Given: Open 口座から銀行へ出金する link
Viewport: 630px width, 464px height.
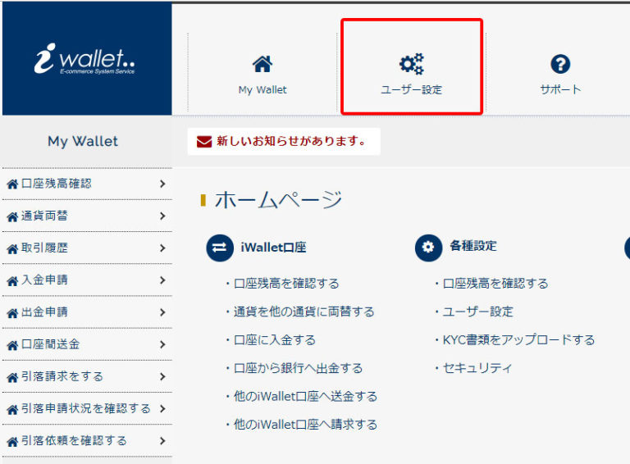Looking at the screenshot, I should (x=298, y=368).
